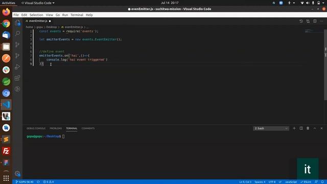
Task: Close the terminal panel
Action: (321, 128)
